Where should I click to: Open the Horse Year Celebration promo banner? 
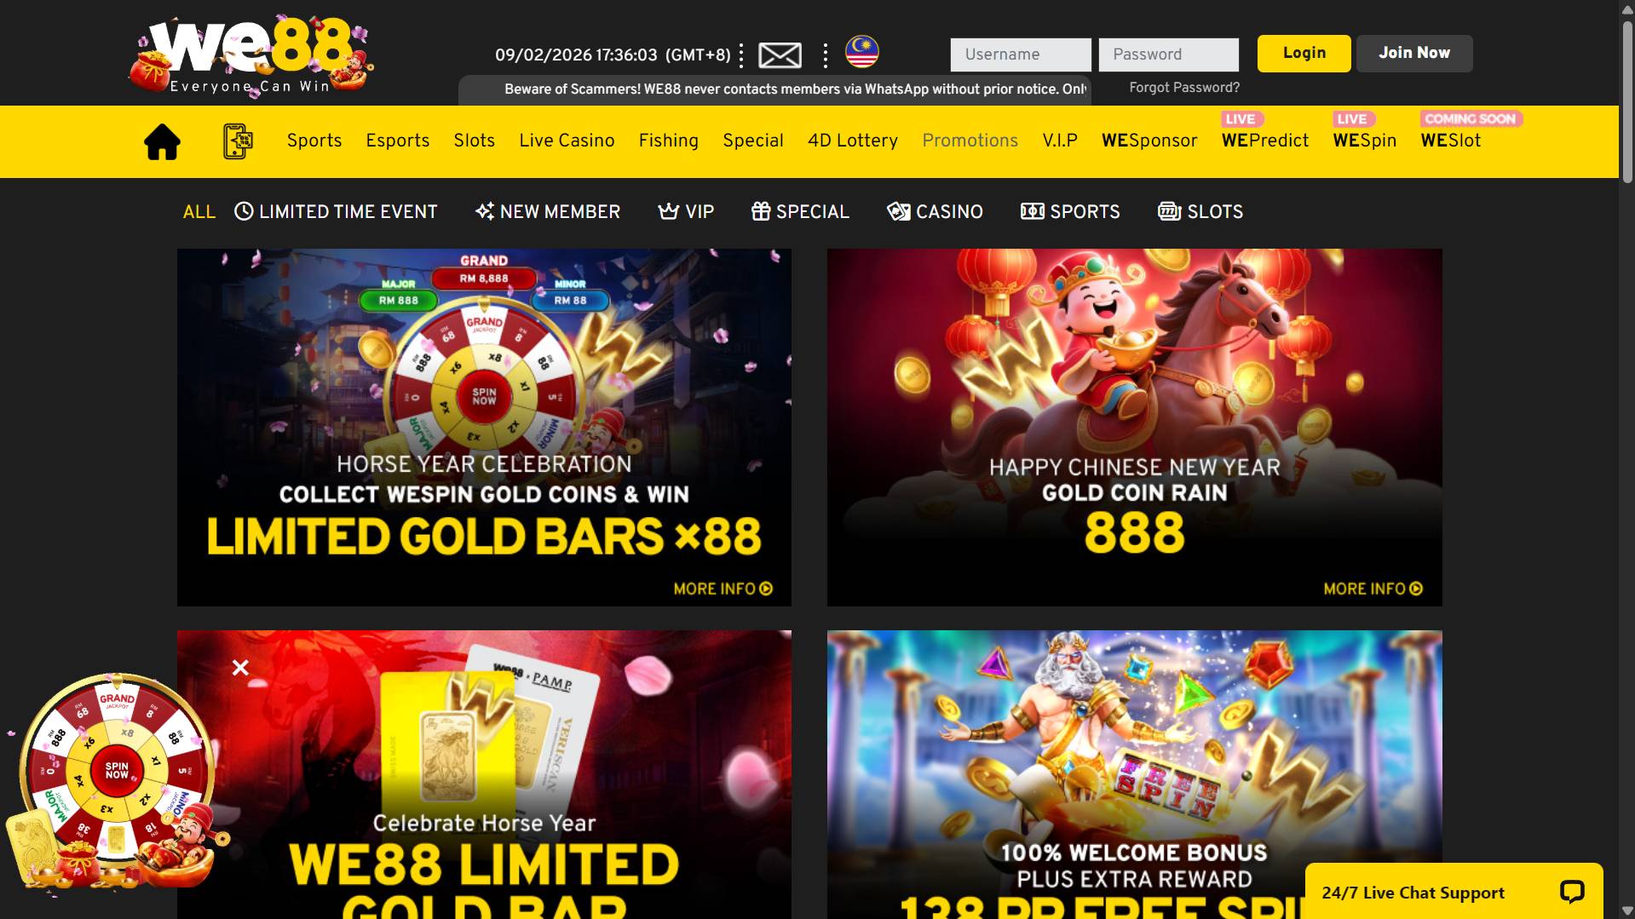[x=484, y=427]
